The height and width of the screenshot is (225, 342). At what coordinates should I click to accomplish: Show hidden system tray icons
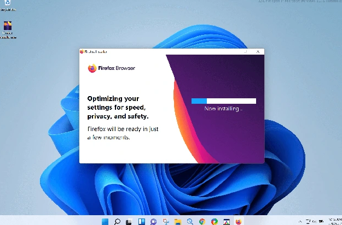point(300,222)
